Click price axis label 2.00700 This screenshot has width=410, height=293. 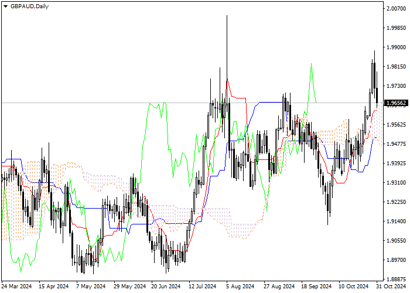coord(396,9)
